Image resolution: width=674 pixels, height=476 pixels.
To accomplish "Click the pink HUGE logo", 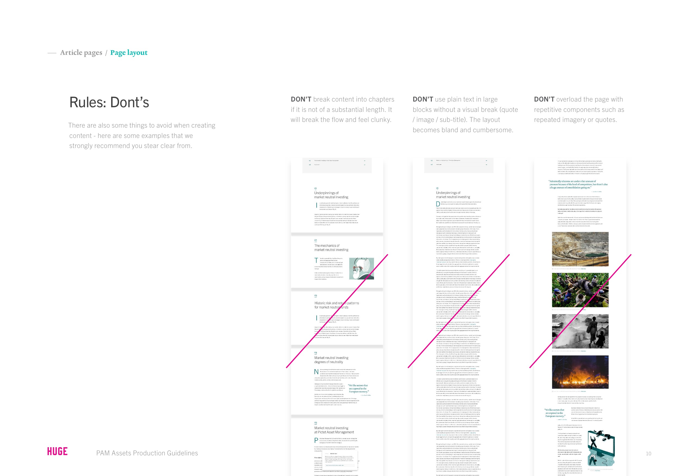I will click(x=57, y=451).
